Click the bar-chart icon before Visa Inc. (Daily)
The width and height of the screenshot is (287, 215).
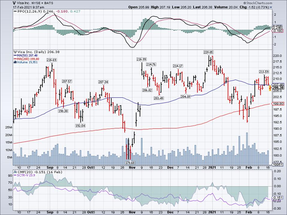(15, 52)
